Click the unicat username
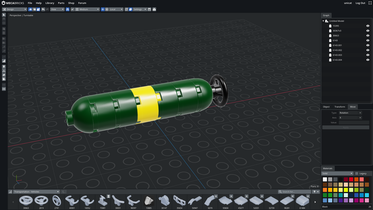 (348, 3)
